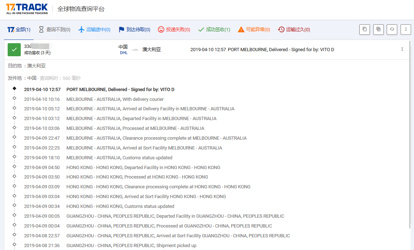
Task: Click the copy tracking details button
Action: pos(378,29)
